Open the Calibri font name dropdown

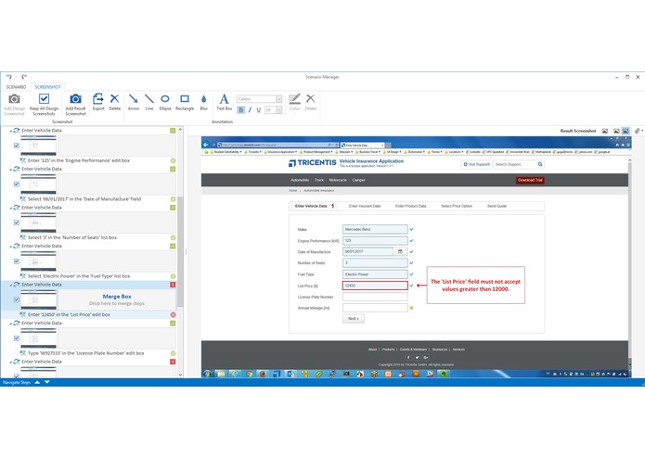tap(279, 99)
